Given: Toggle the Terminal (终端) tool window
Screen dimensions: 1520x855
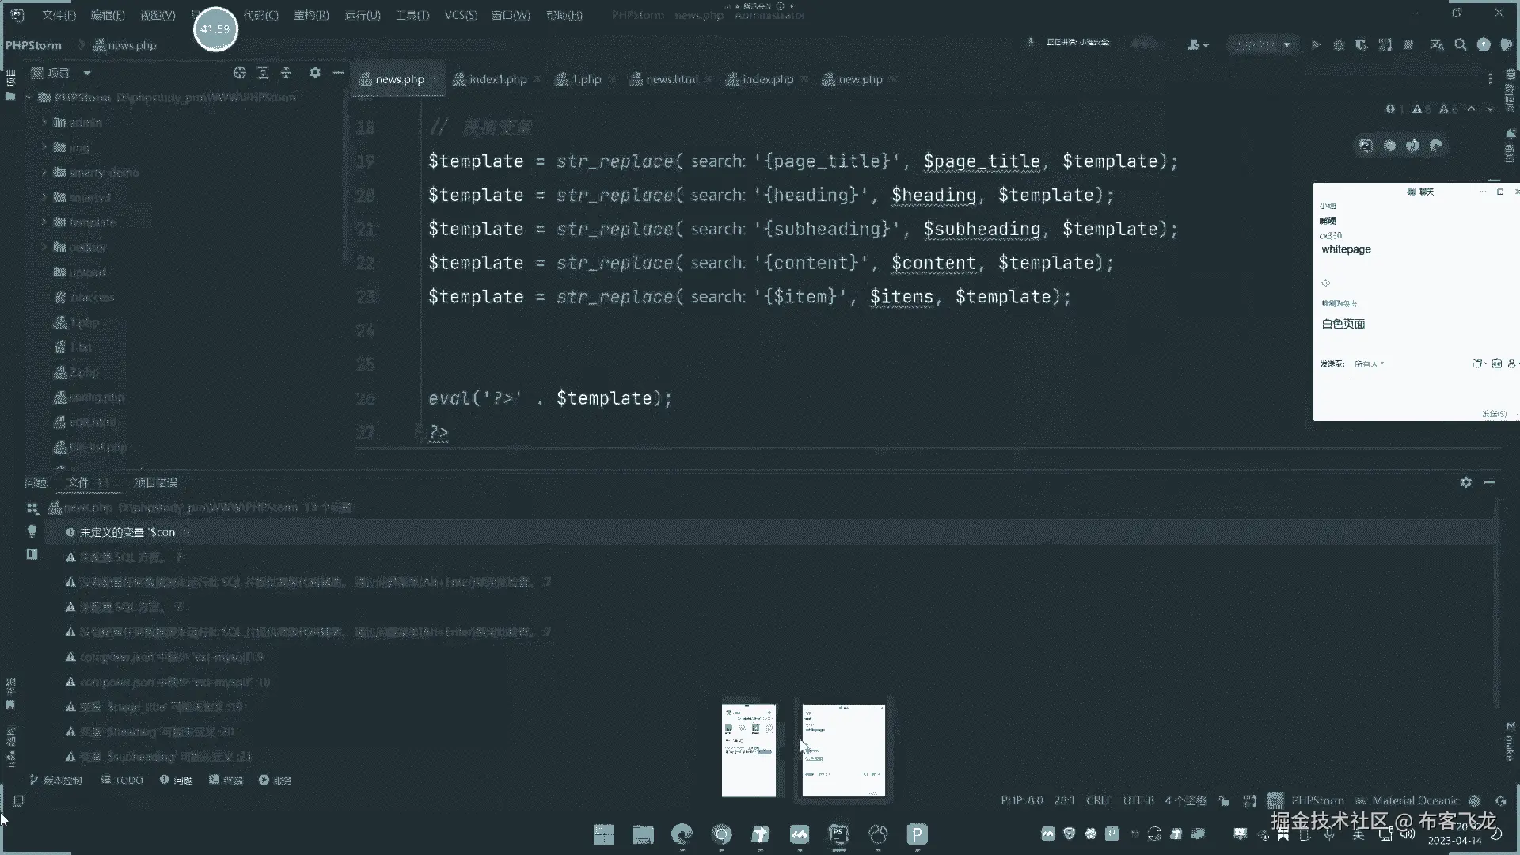Looking at the screenshot, I should click(x=226, y=780).
